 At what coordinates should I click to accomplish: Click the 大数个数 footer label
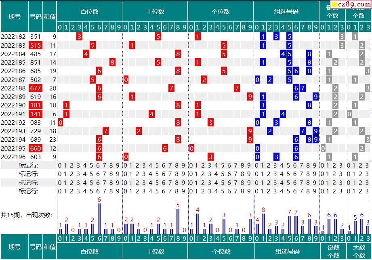tap(359, 251)
